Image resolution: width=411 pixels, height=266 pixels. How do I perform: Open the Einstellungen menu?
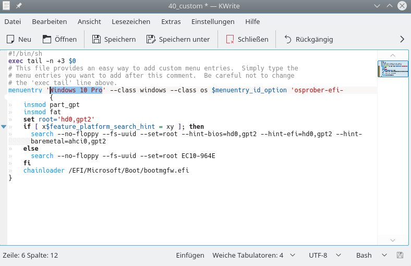(213, 21)
